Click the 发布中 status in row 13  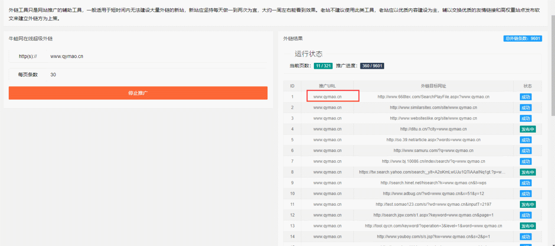point(528,226)
